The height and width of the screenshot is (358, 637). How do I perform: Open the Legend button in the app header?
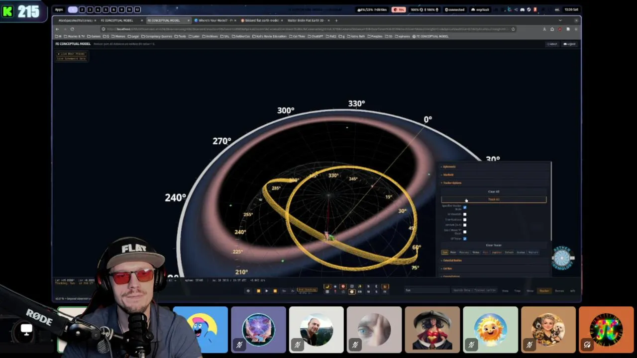point(569,44)
